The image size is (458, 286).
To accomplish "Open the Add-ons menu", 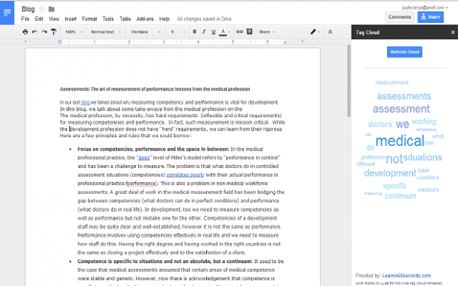I will tap(145, 19).
